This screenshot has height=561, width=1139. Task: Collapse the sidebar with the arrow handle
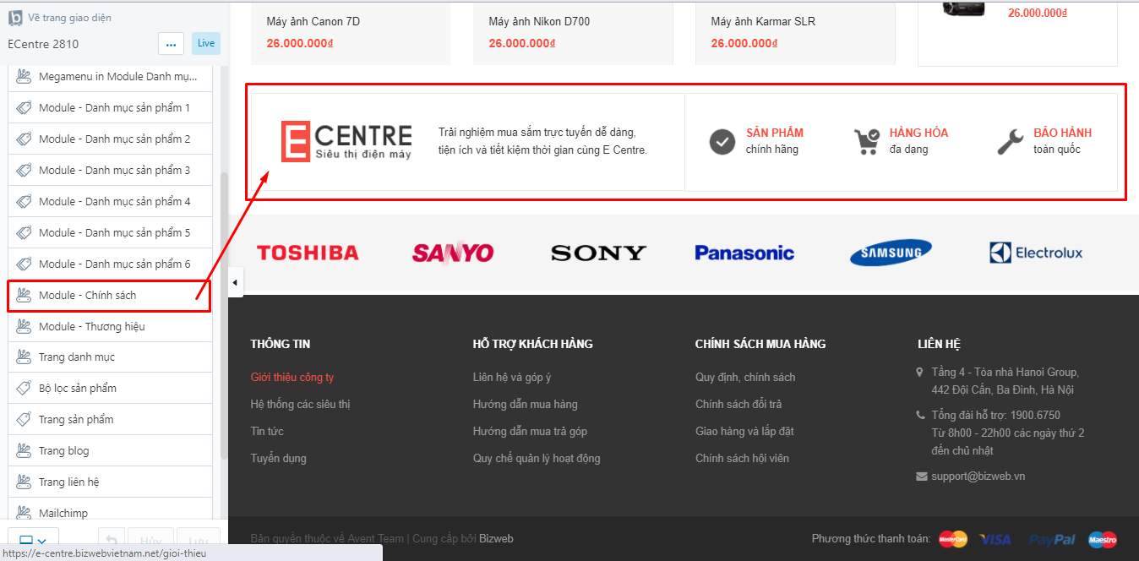pyautogui.click(x=235, y=282)
